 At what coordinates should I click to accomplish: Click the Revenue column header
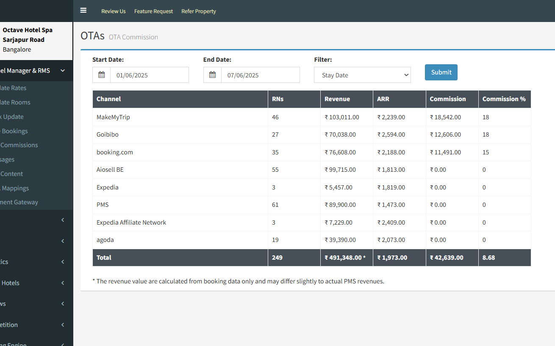click(337, 99)
